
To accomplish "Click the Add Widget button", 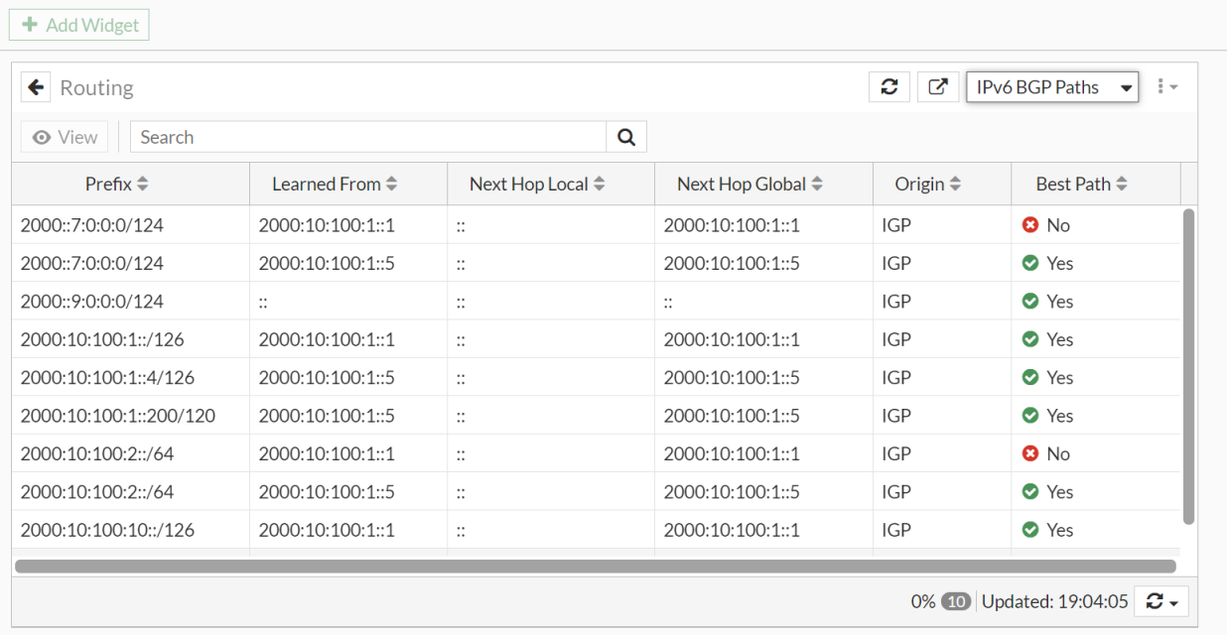I will (x=79, y=24).
